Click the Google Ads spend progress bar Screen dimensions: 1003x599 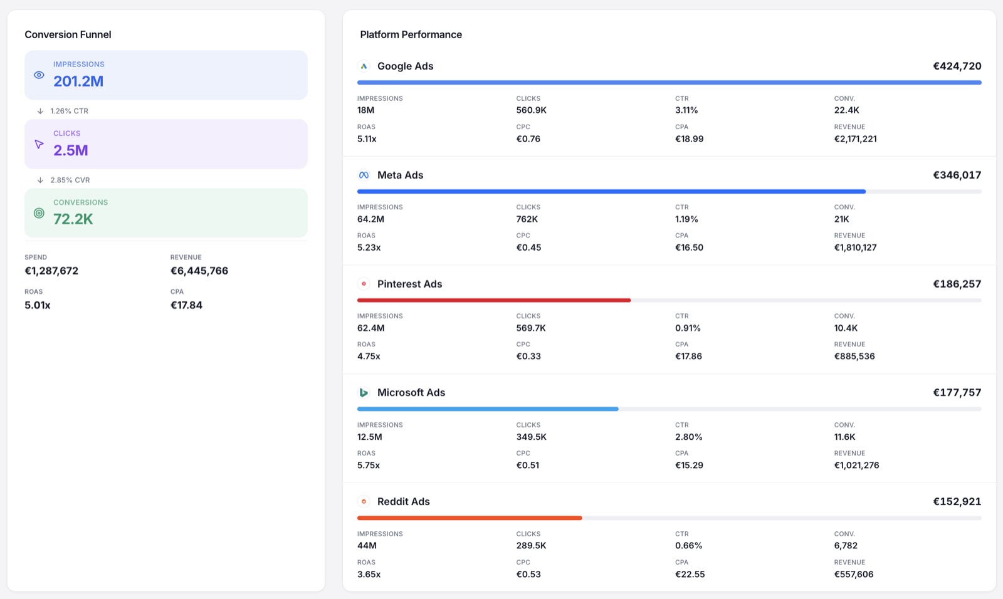pos(670,83)
